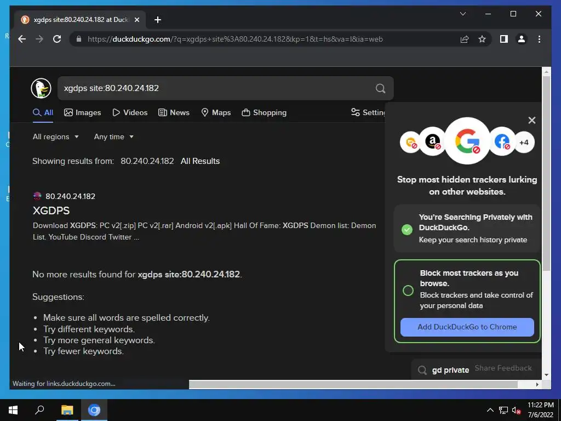Click the horizontal scrollbar thumb
This screenshot has width=561, height=421.
(x=353, y=384)
